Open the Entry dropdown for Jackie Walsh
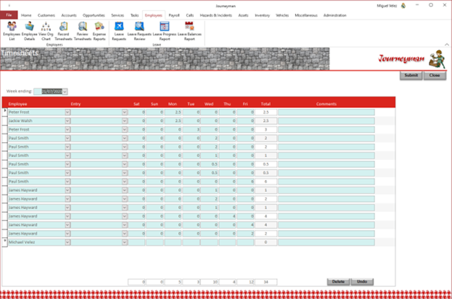Viewport: 452px width, 299px height. coord(125,121)
